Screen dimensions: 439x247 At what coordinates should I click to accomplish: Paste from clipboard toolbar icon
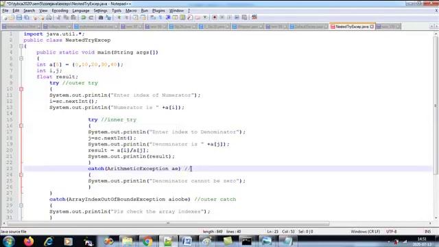point(73,17)
